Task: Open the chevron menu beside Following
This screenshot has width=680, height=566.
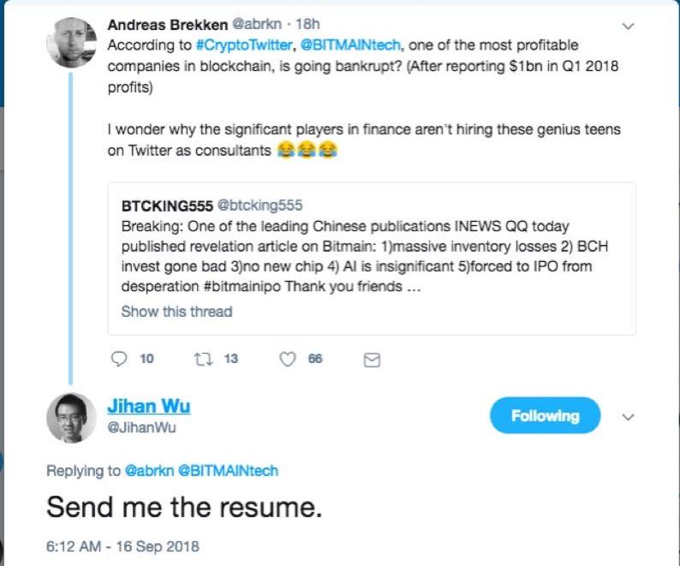Action: point(629,418)
